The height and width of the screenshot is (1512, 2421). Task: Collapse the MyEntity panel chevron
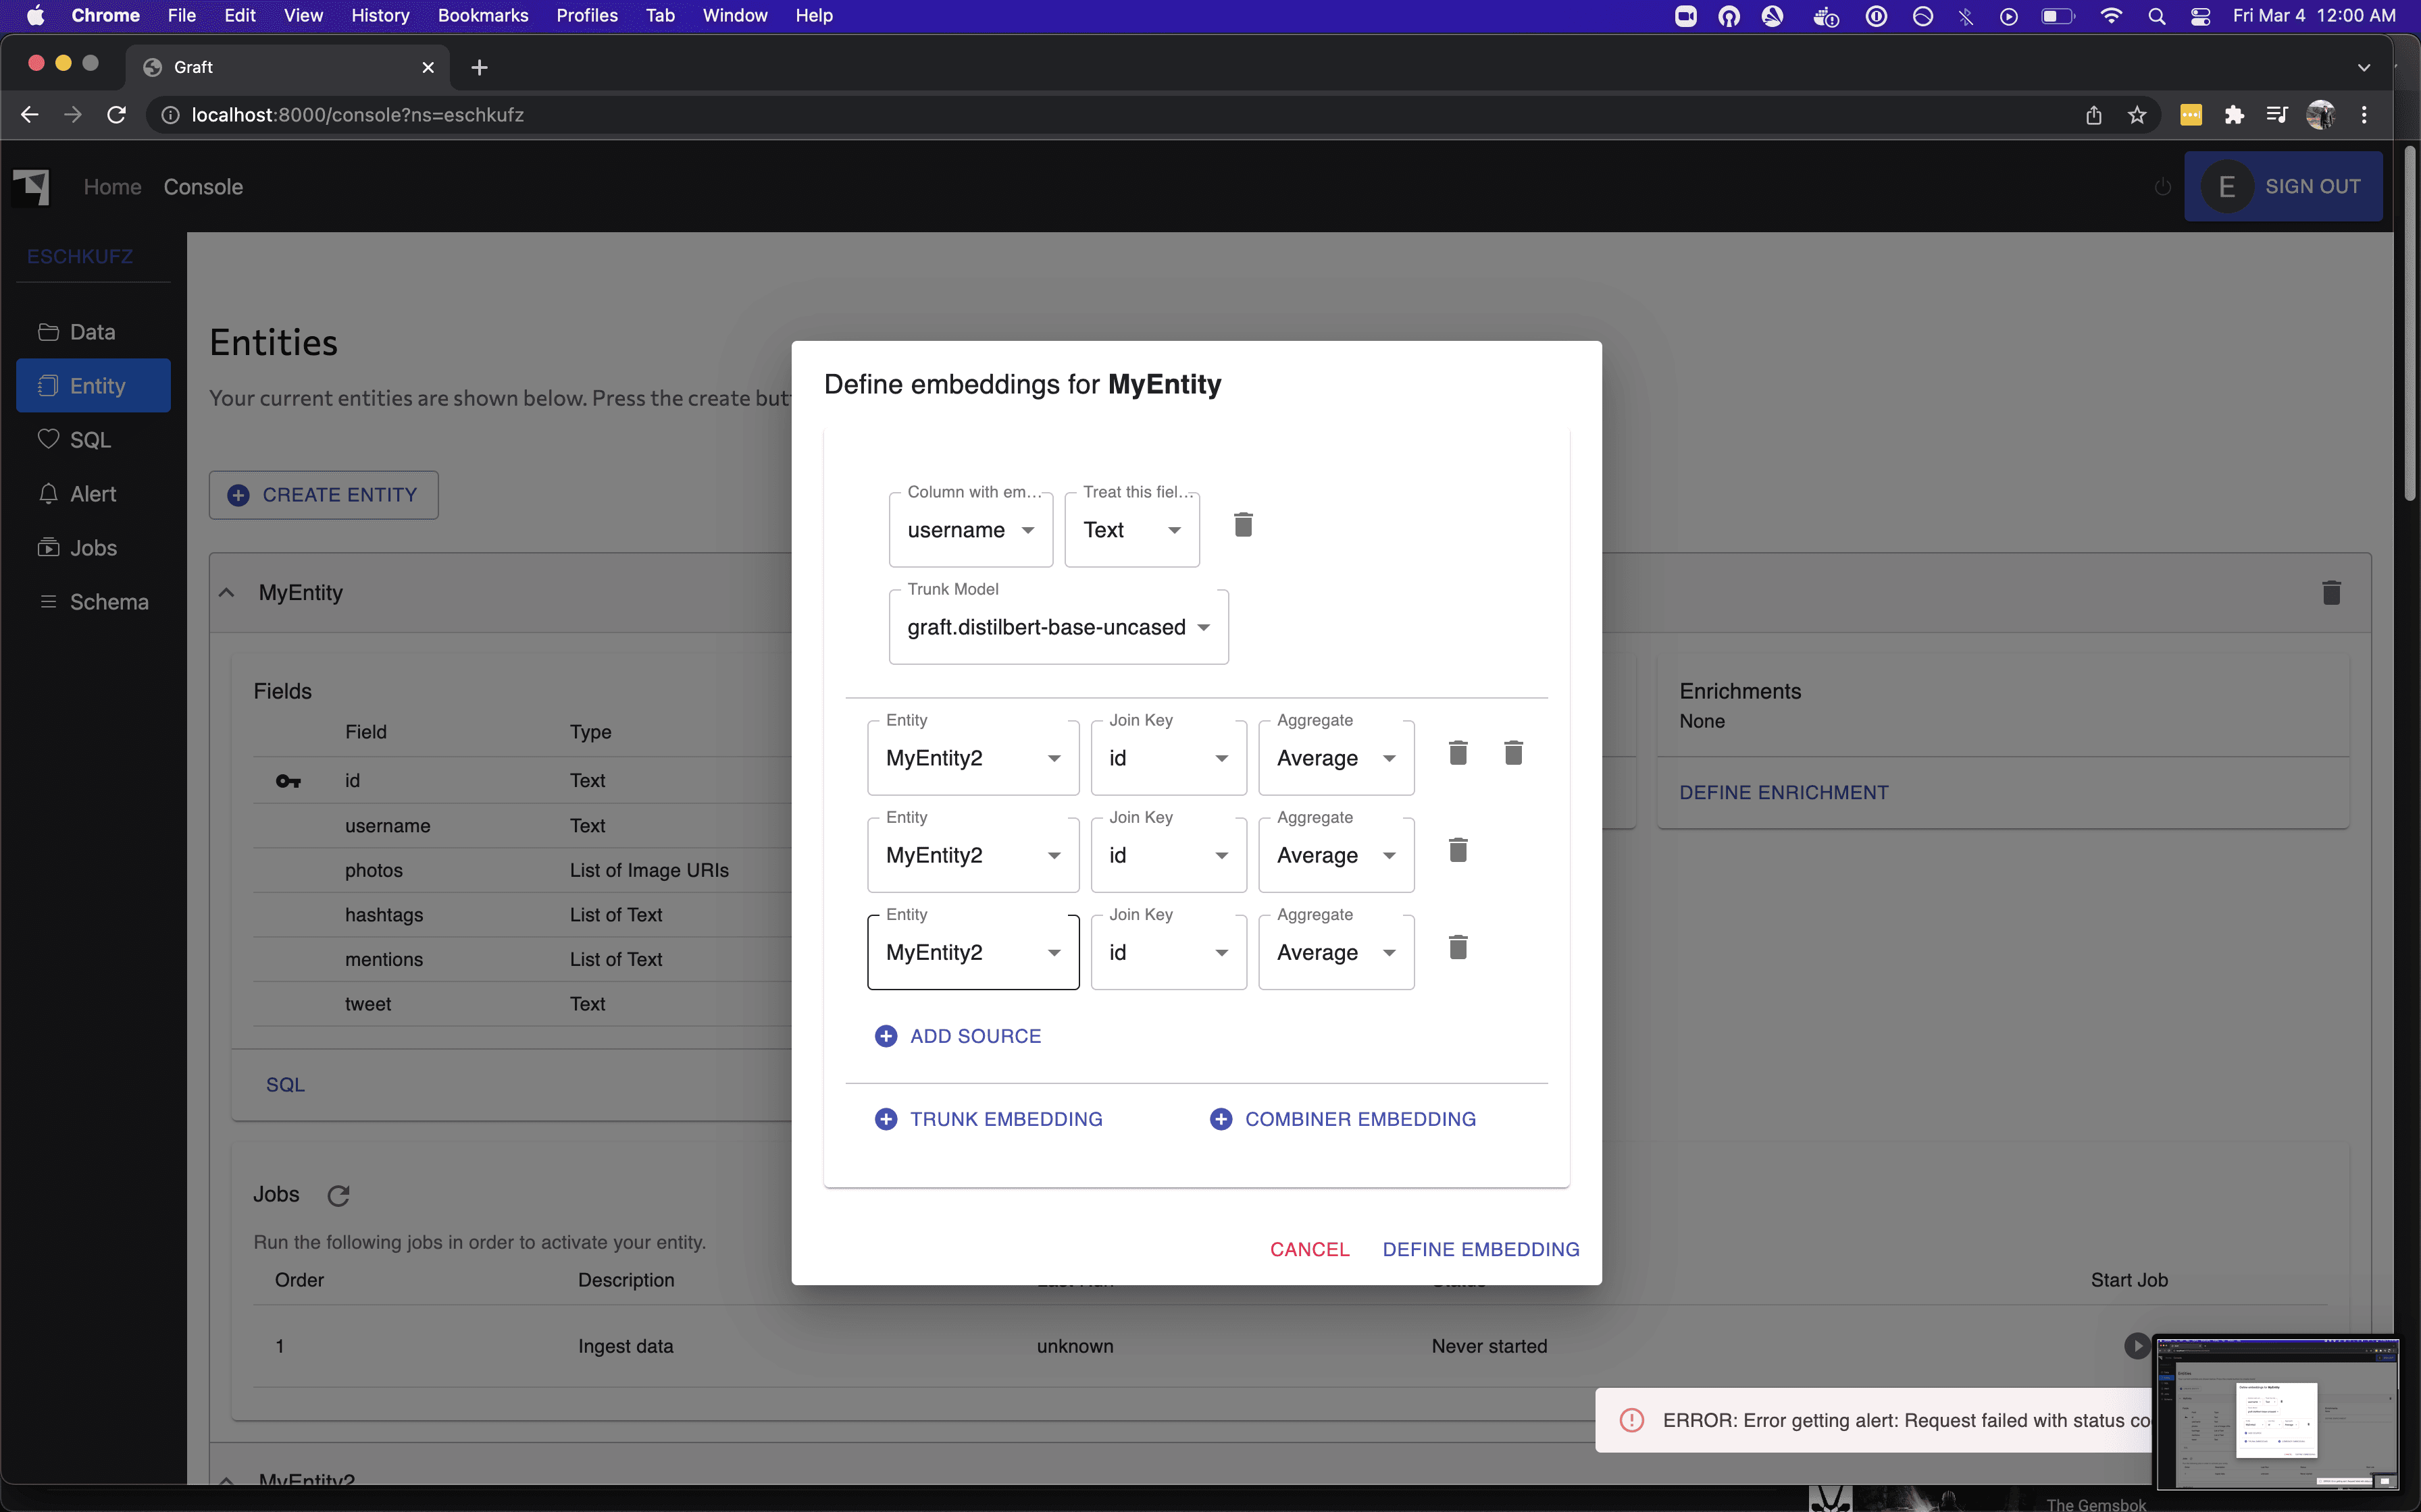tap(227, 593)
